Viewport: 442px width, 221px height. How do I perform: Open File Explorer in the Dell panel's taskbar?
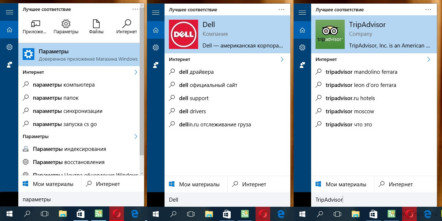coord(209,214)
